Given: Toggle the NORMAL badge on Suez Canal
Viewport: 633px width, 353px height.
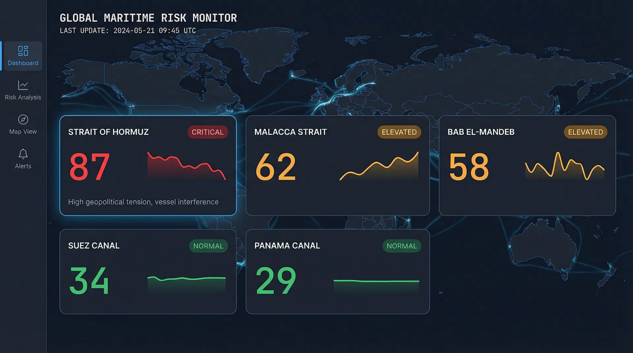Looking at the screenshot, I should [x=208, y=246].
